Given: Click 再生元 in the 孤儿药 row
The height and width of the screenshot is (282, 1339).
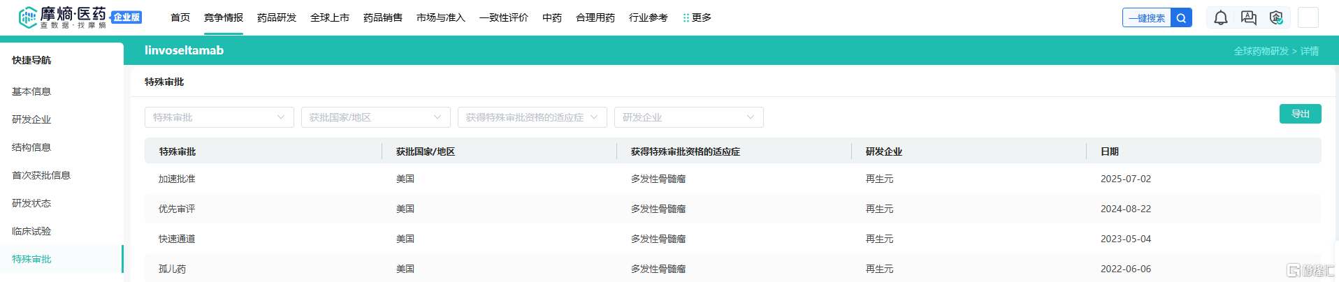Looking at the screenshot, I should pos(879,269).
